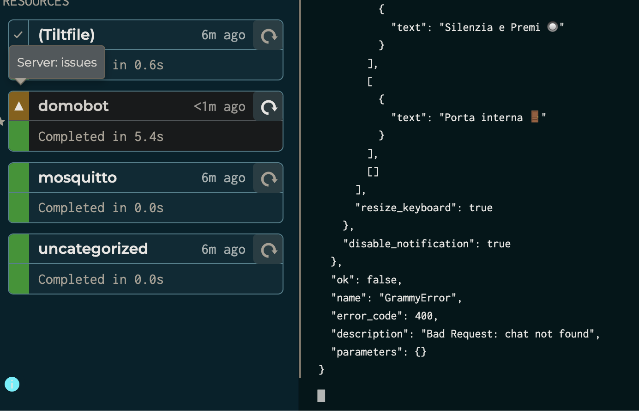Click log line "disable_notification": true
This screenshot has width=639, height=411.
[427, 244]
